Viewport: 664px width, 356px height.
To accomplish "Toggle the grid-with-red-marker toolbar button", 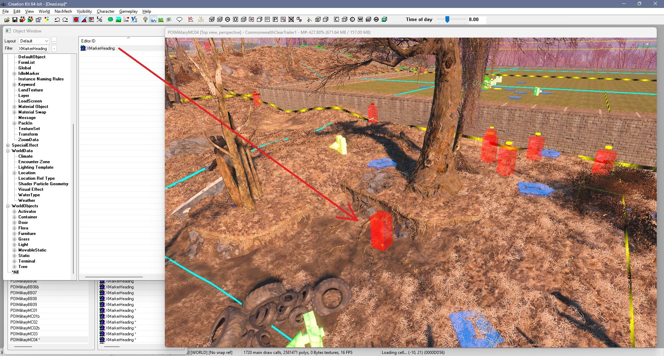I will click(92, 20).
